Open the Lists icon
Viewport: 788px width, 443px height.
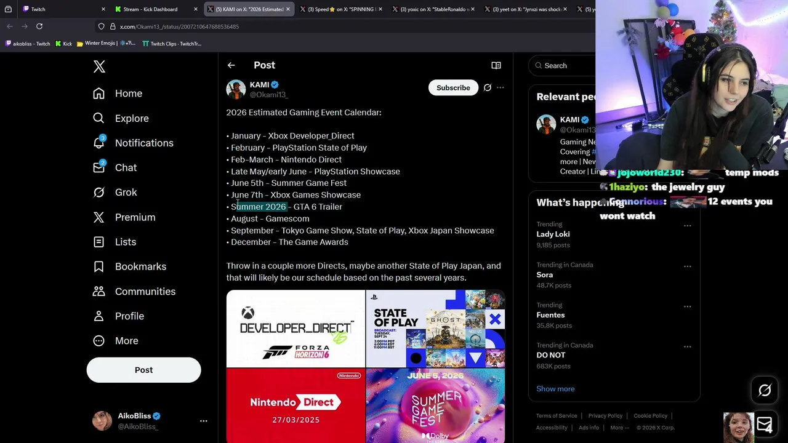coord(98,242)
